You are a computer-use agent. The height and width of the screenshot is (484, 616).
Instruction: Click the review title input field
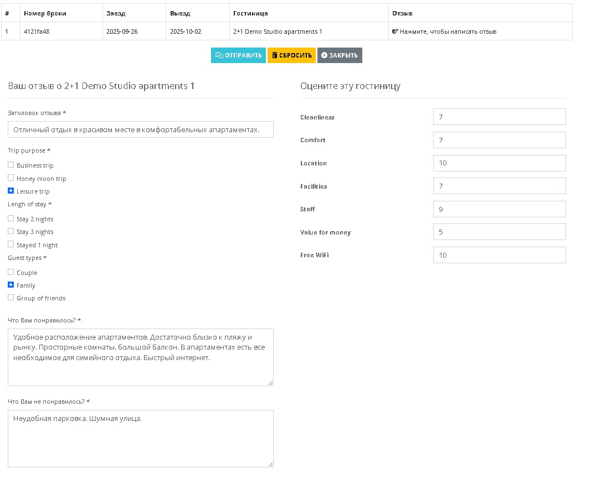point(141,129)
